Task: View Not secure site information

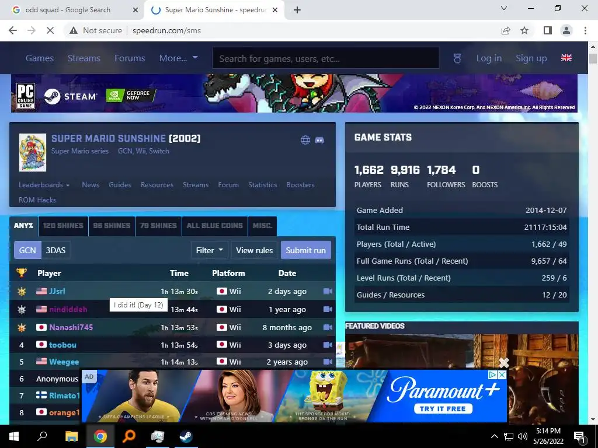Action: pos(96,30)
